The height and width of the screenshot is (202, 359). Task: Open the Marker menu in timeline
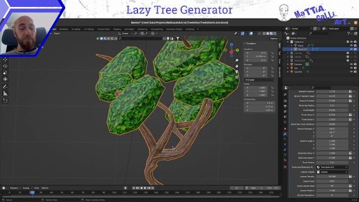pos(45,188)
